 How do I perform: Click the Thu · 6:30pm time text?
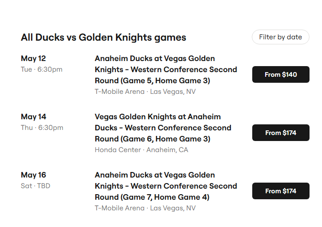coord(42,128)
